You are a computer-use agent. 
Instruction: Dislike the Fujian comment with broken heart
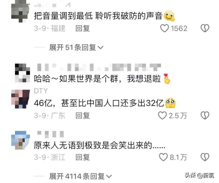205,28
